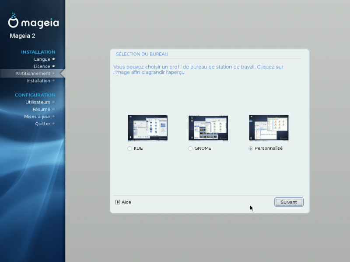This screenshot has width=350, height=262.
Task: Enlarge the KDE desktop preview thumbnail
Action: coord(148,128)
